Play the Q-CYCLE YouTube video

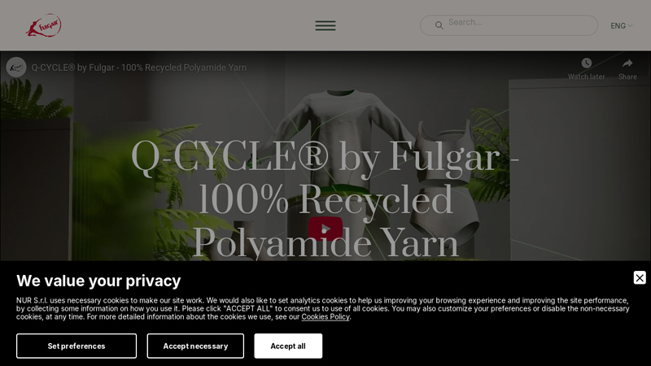(325, 229)
